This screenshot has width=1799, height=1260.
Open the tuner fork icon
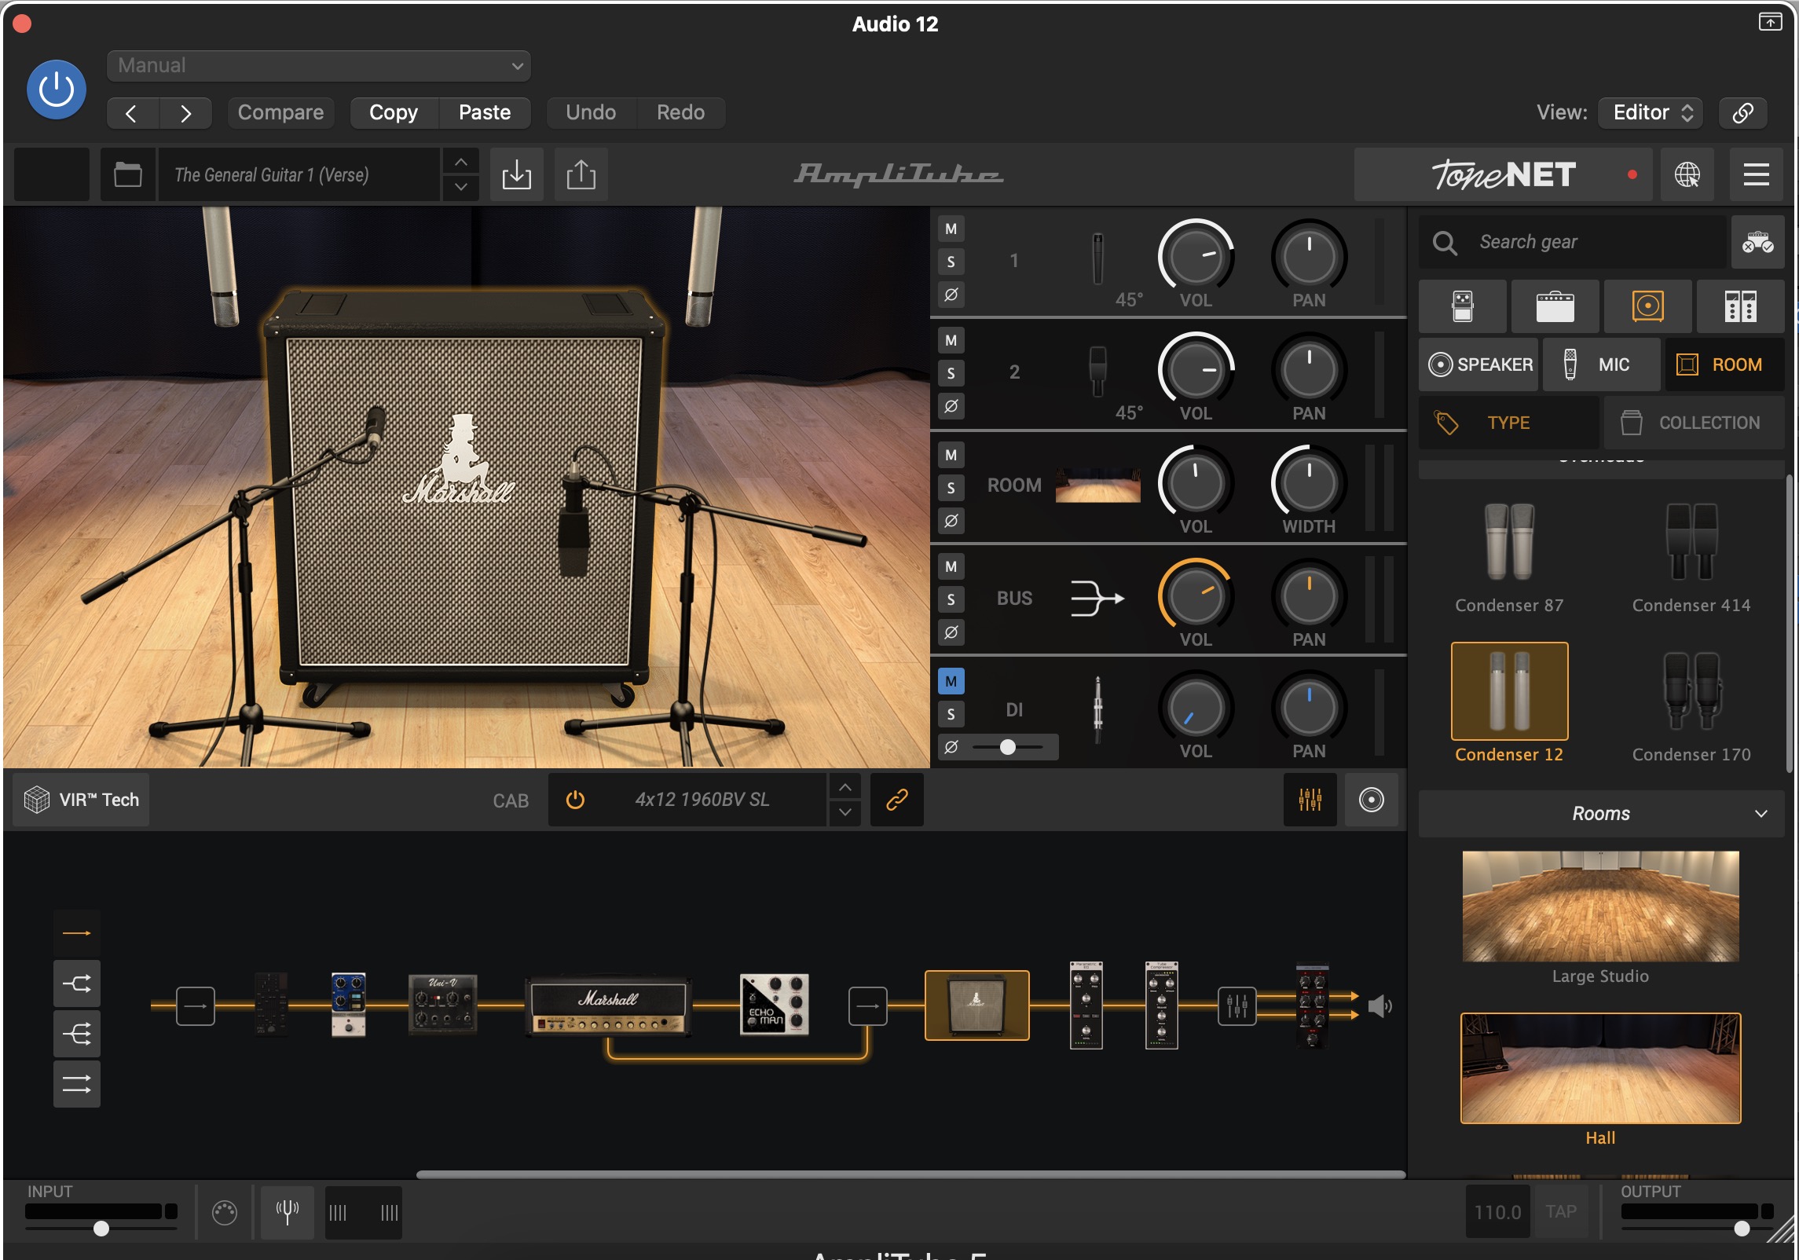(x=288, y=1213)
